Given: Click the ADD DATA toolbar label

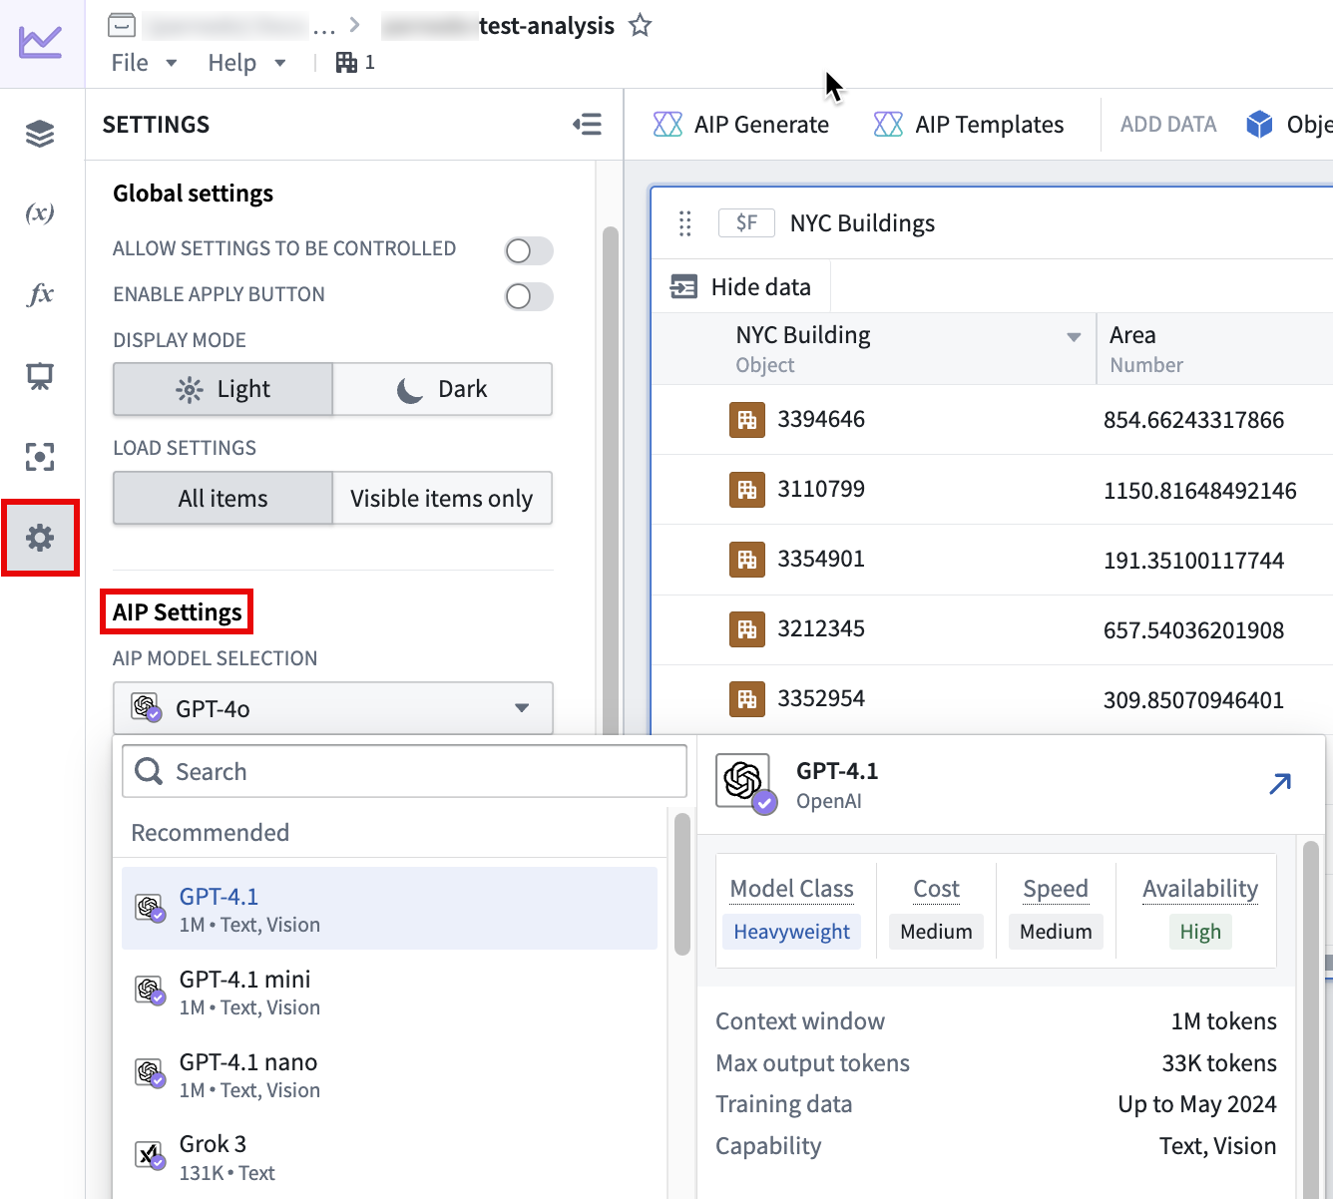Looking at the screenshot, I should click(x=1168, y=124).
